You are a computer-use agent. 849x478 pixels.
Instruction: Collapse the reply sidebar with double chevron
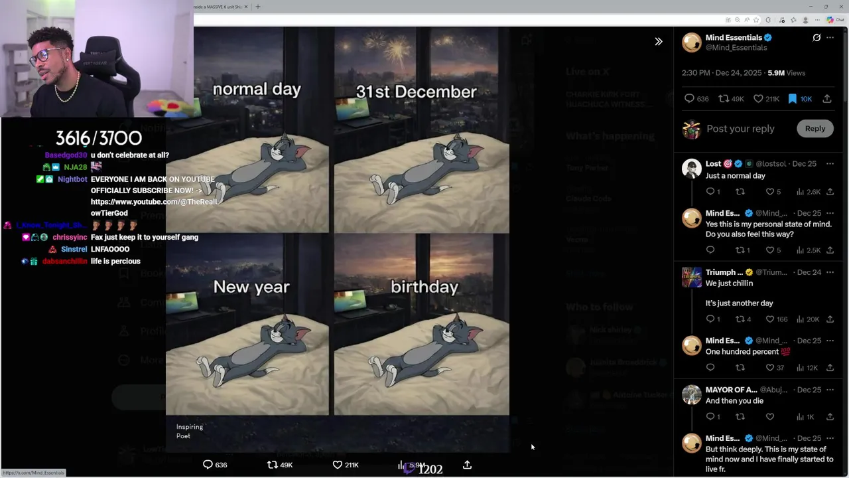[x=658, y=41]
